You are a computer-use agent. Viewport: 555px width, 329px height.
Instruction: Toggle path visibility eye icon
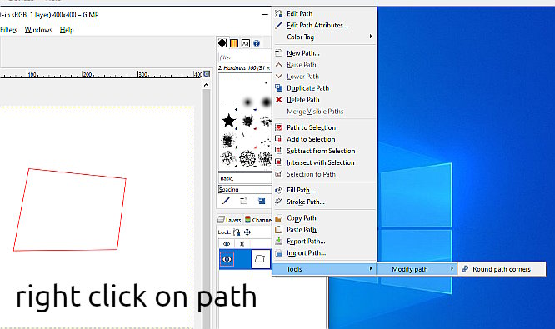(227, 259)
